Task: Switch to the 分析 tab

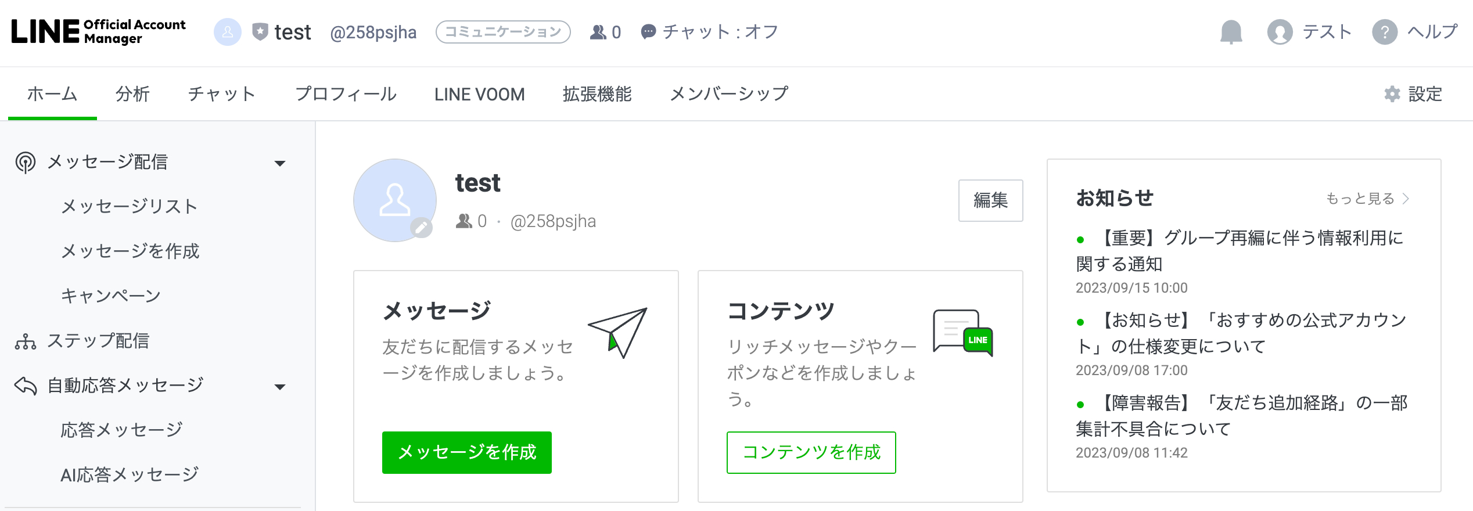Action: pyautogui.click(x=132, y=93)
